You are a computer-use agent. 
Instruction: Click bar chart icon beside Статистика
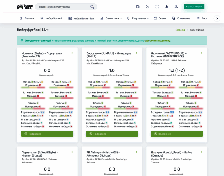click(102, 18)
